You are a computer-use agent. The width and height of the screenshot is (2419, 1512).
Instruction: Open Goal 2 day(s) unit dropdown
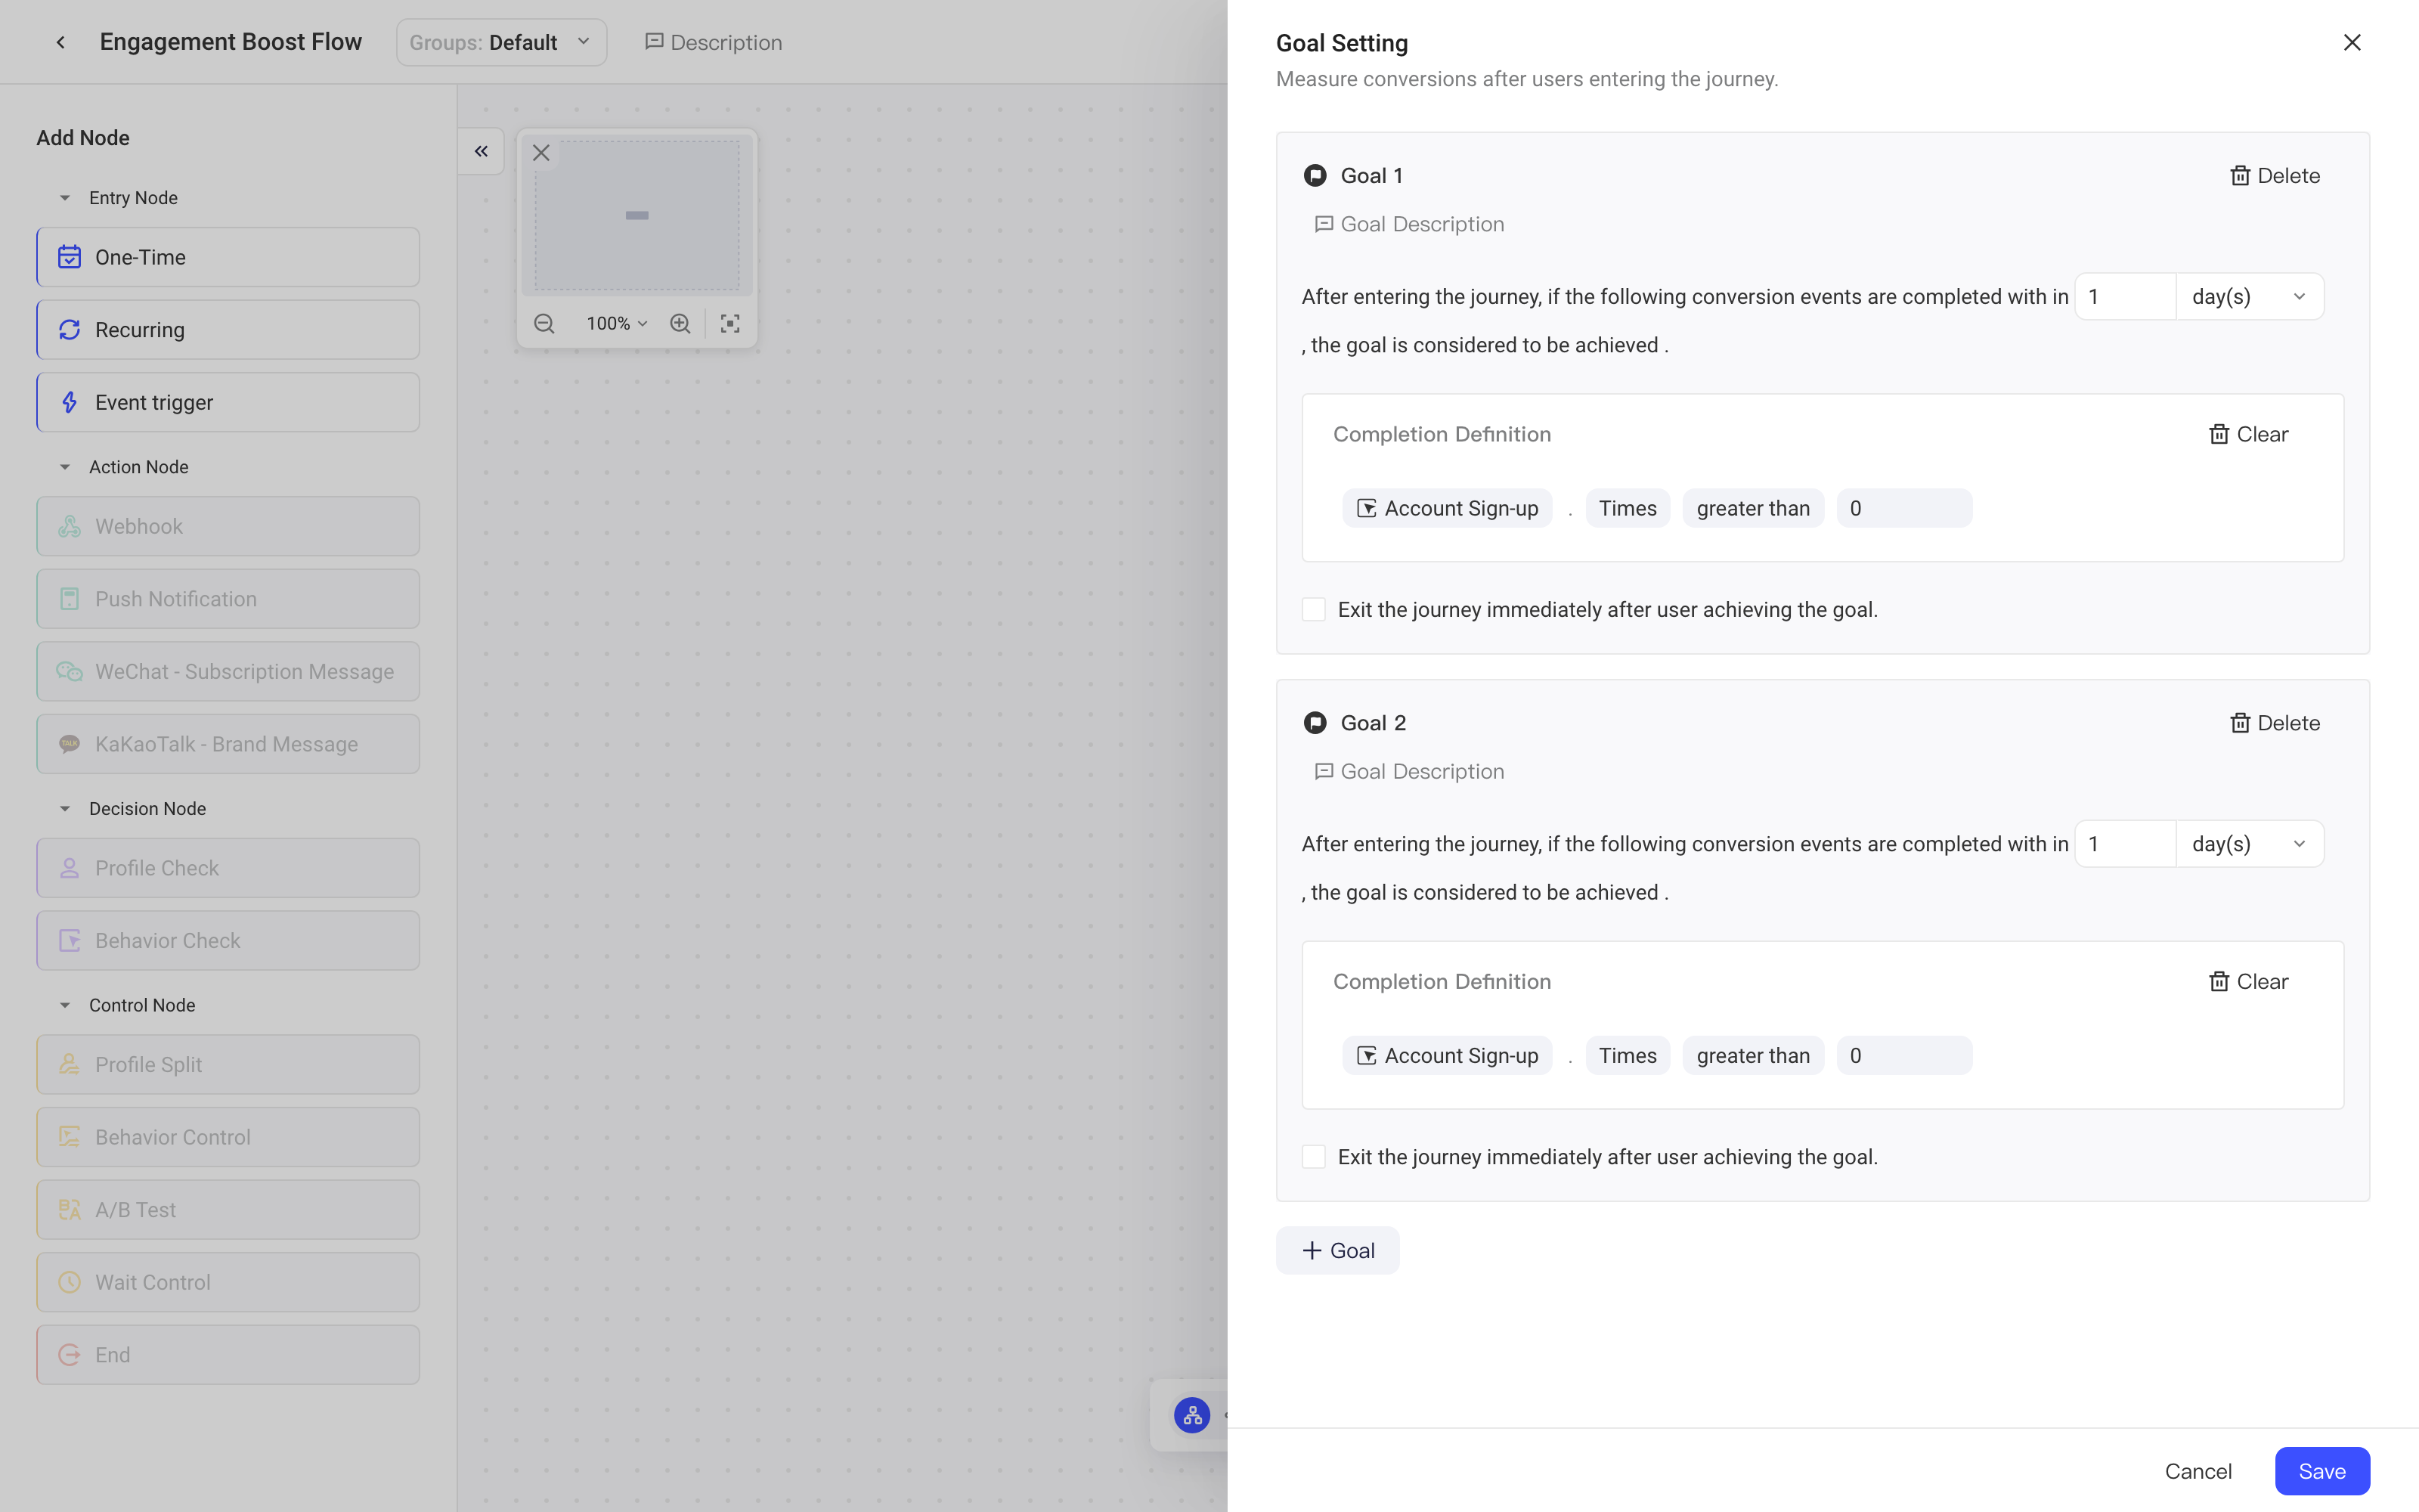2249,844
